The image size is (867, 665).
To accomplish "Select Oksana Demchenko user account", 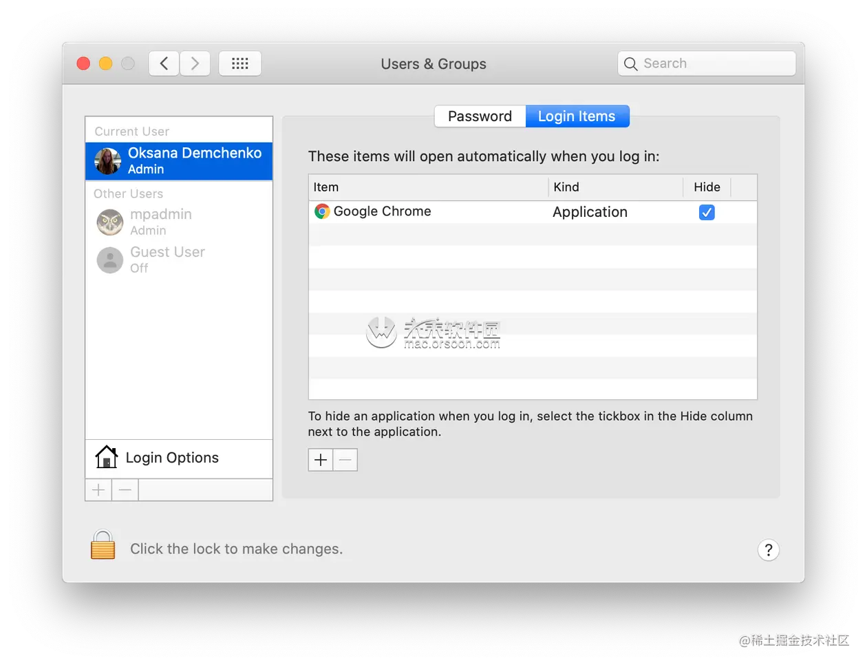I will [x=179, y=161].
